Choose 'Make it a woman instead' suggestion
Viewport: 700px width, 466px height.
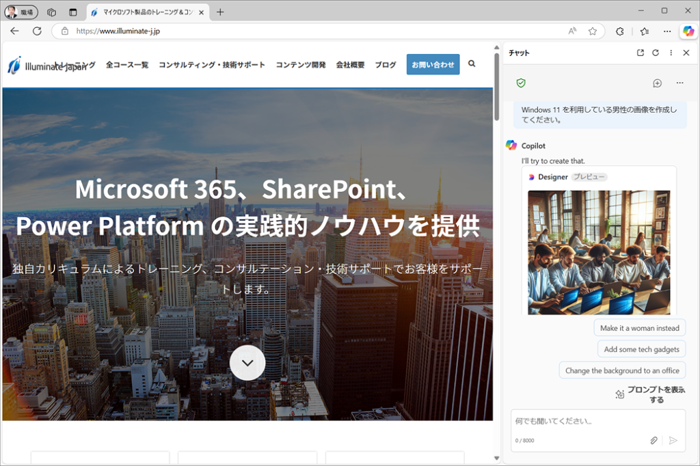tap(639, 328)
